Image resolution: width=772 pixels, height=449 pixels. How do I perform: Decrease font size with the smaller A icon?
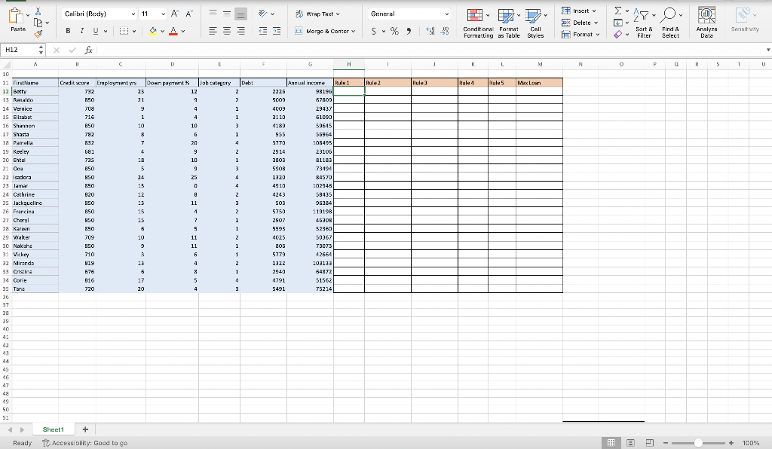(x=189, y=14)
